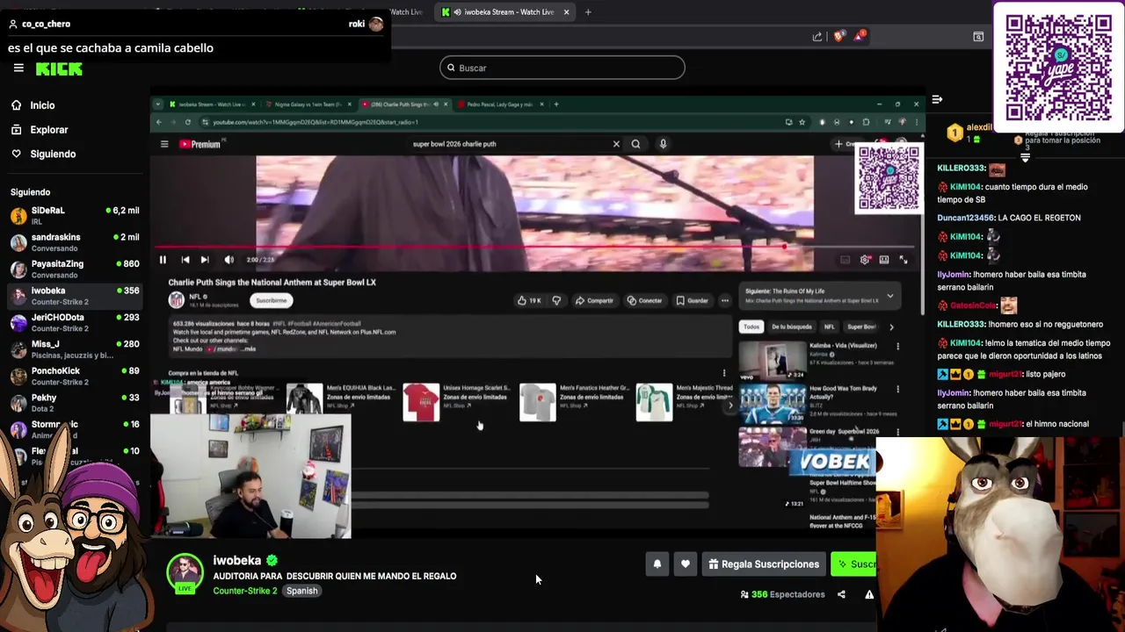Show next NFL shop products arrow
This screenshot has height=632, width=1125.
click(x=729, y=406)
